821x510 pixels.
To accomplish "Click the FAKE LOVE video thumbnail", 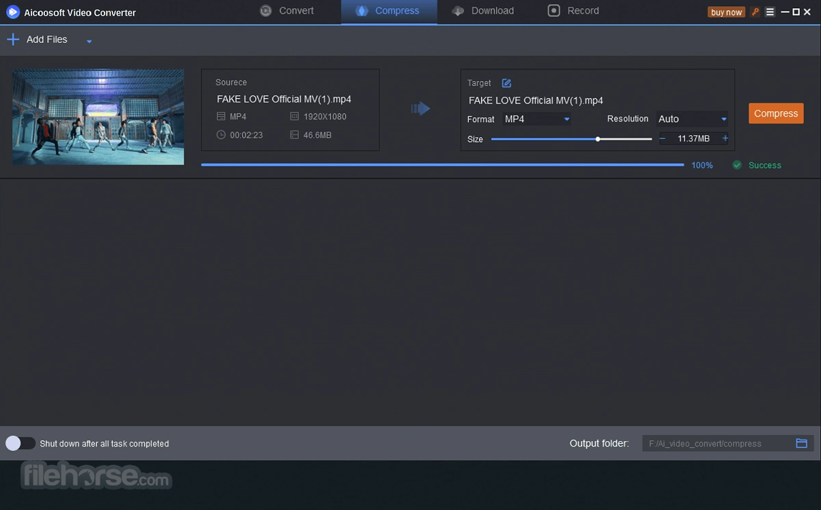I will 98,117.
